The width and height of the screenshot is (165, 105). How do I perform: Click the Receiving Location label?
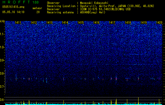[x=61, y=6]
